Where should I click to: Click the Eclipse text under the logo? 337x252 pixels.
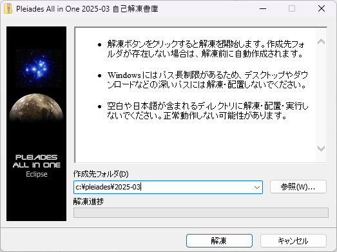pyautogui.click(x=37, y=174)
